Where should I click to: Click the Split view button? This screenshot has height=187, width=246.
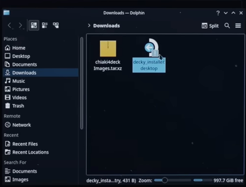pyautogui.click(x=210, y=26)
